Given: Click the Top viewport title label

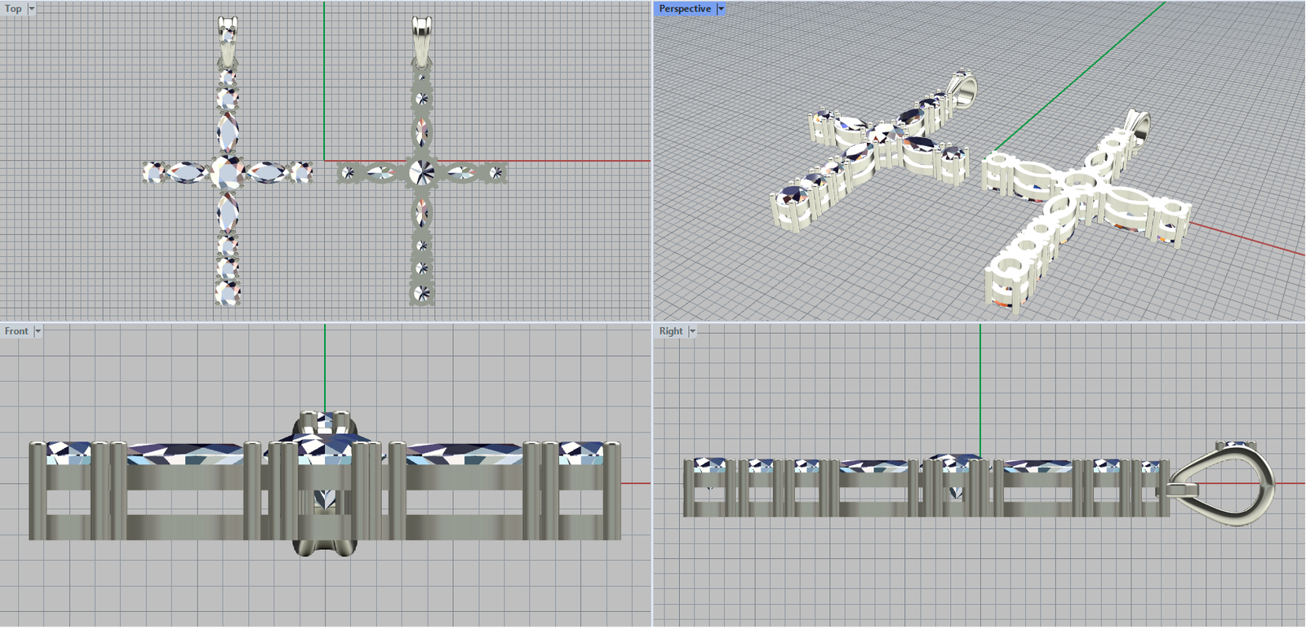Looking at the screenshot, I should (13, 9).
